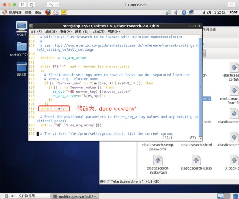The width and height of the screenshot is (239, 199).
Task: Click the VM snapshot icon in the toolbar
Action: point(32,5)
